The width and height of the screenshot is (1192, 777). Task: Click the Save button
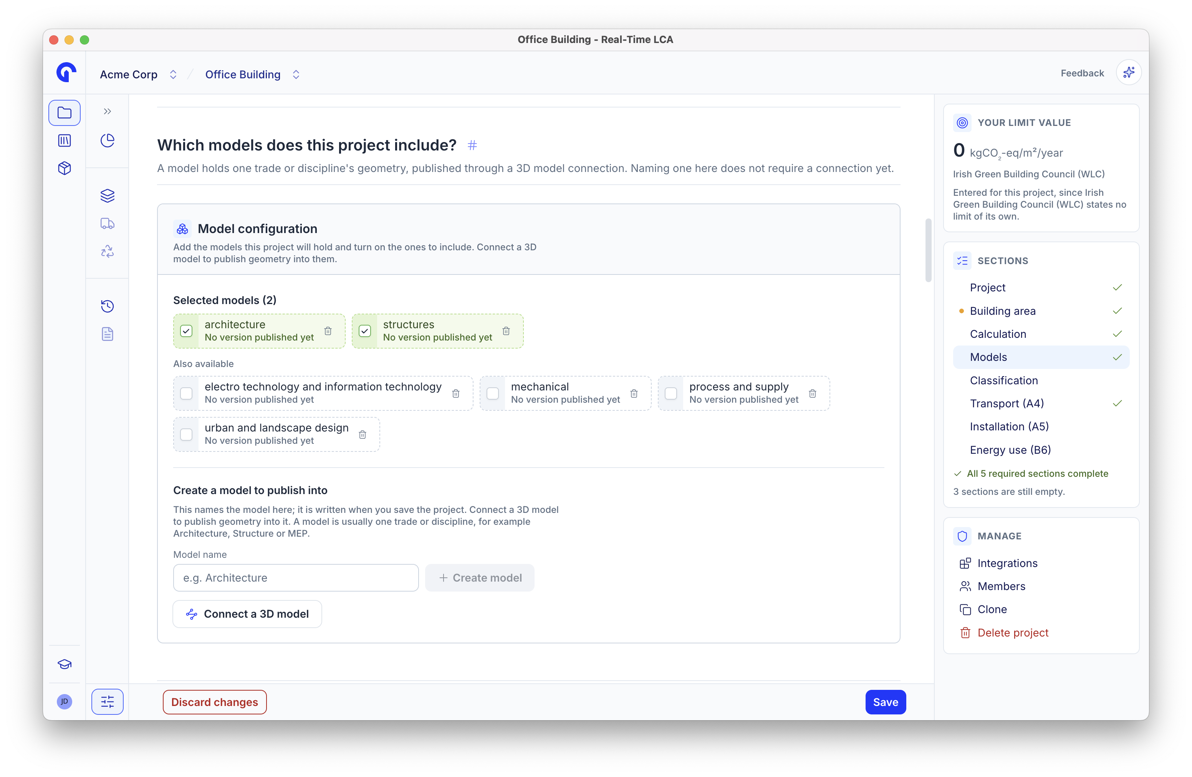coord(885,702)
